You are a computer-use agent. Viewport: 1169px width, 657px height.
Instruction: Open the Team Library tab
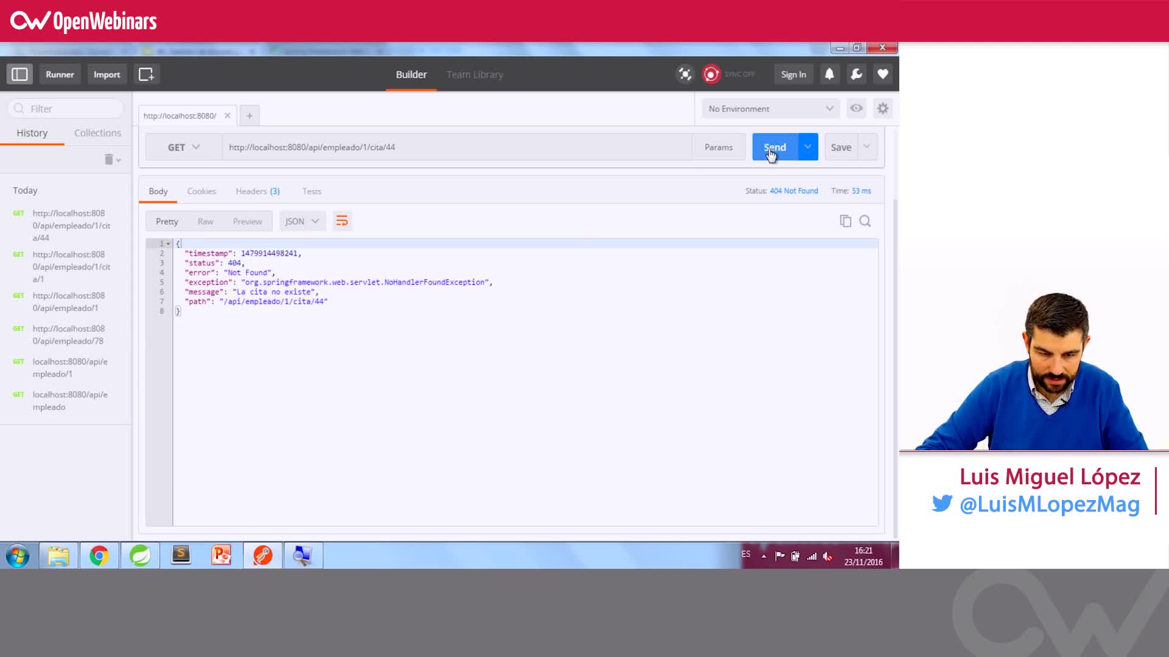tap(474, 74)
